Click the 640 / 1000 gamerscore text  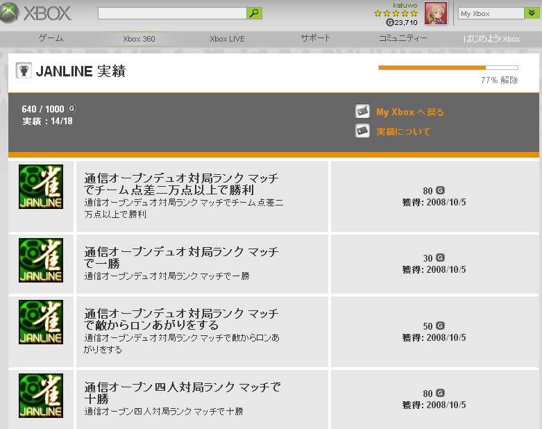coord(43,109)
